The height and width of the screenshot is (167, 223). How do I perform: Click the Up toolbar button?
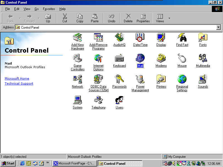[x=48, y=18]
